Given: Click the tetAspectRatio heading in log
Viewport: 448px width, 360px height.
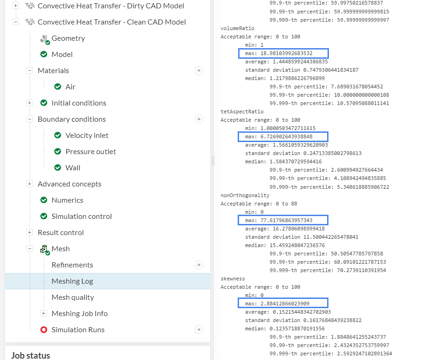Looking at the screenshot, I should [x=242, y=112].
